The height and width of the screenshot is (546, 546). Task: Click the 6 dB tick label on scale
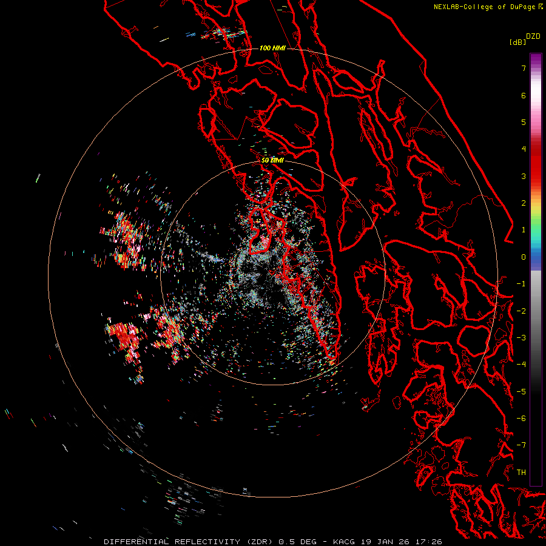524,95
